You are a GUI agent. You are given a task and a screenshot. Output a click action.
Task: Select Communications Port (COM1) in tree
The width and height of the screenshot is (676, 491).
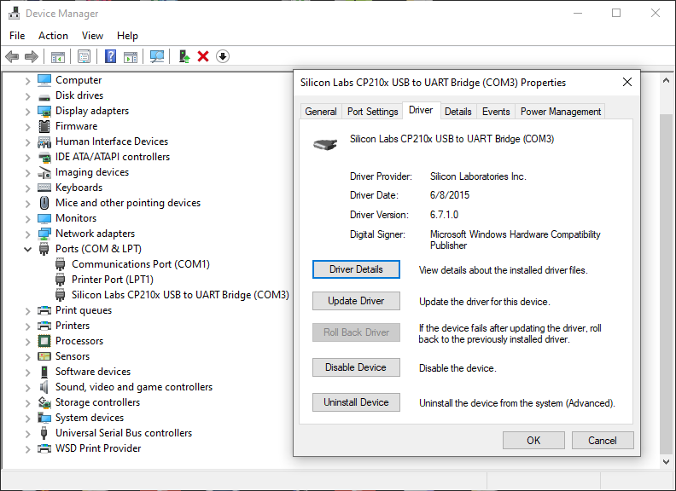click(x=140, y=264)
